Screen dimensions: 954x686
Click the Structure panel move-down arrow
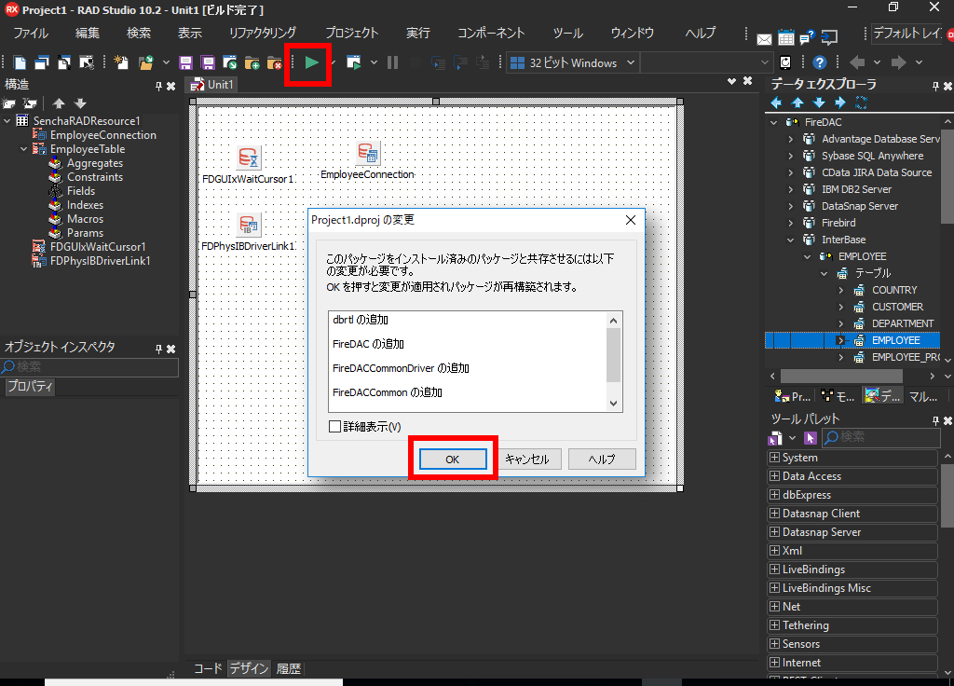point(80,103)
